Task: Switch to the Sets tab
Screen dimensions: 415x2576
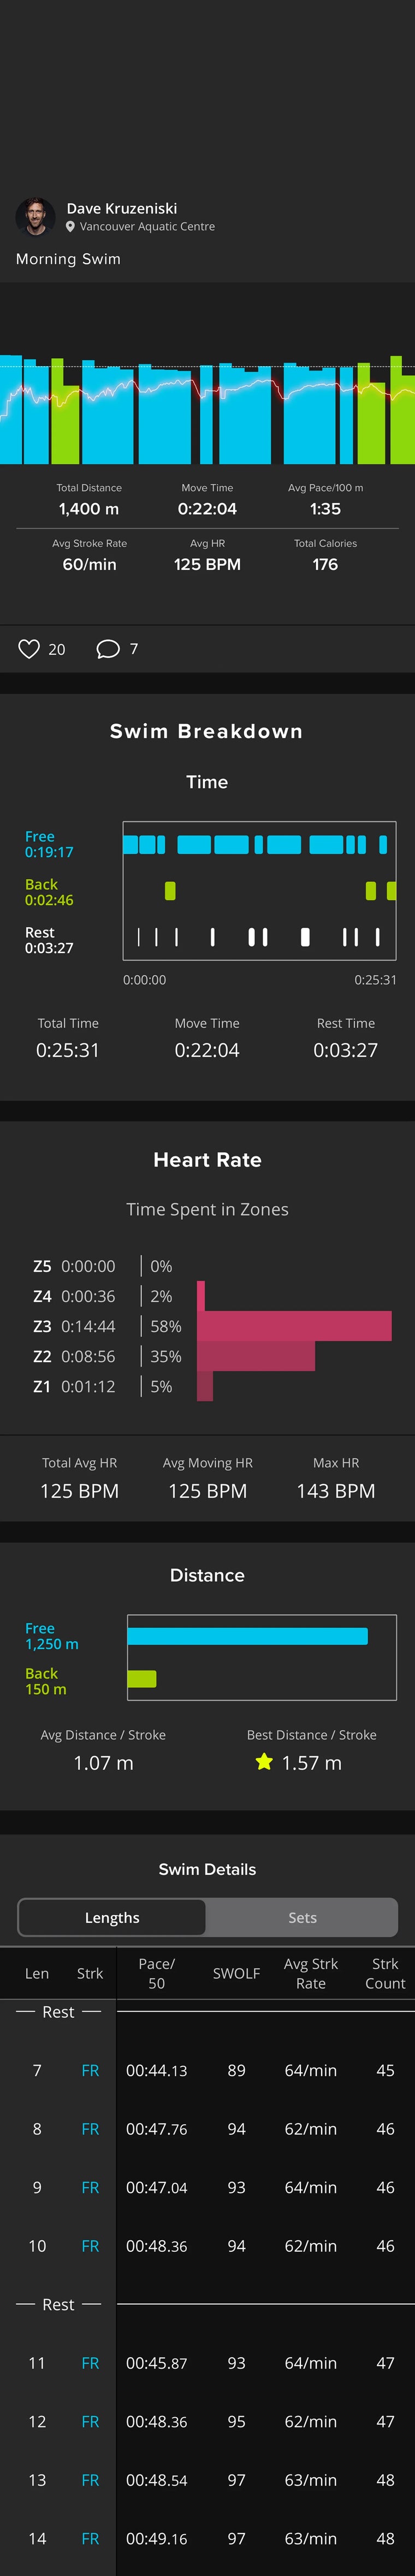Action: (x=302, y=1917)
